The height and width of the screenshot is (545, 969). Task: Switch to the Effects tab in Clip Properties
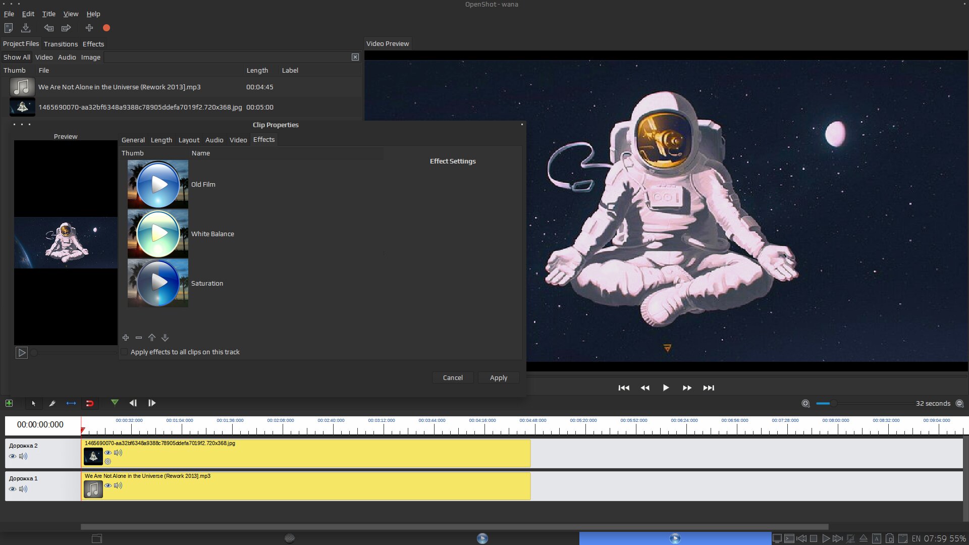[263, 140]
